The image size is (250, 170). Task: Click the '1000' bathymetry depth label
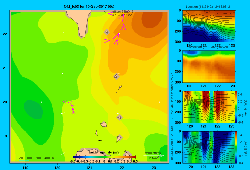pos(30,158)
